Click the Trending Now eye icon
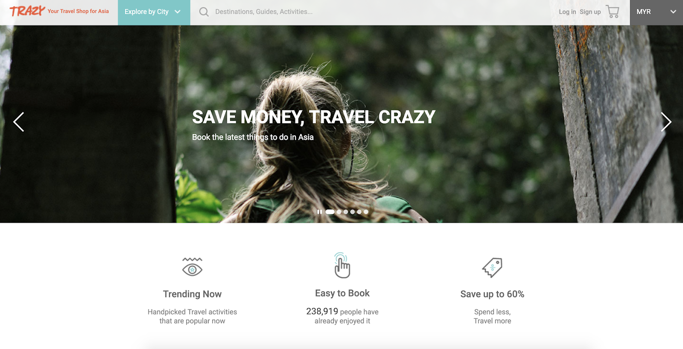The height and width of the screenshot is (349, 683). [192, 267]
